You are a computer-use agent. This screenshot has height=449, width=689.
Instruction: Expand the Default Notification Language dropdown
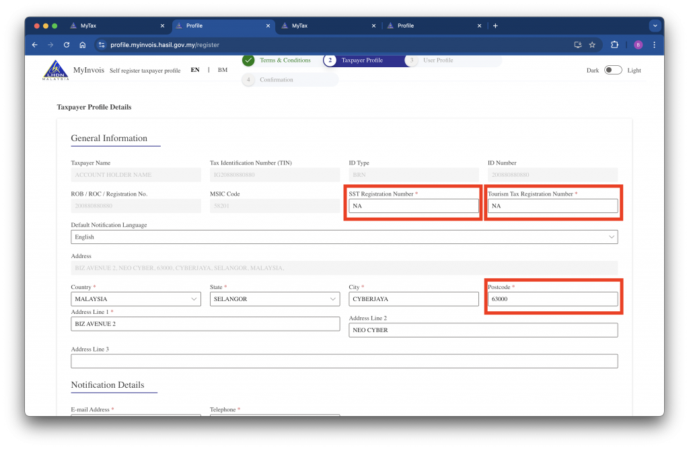[x=344, y=237]
